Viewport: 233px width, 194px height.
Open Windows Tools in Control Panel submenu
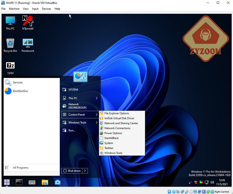pos(122,153)
